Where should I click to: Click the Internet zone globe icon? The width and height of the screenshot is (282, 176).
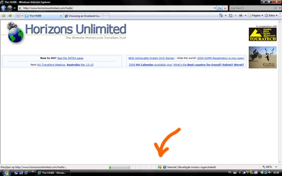click(x=165, y=167)
